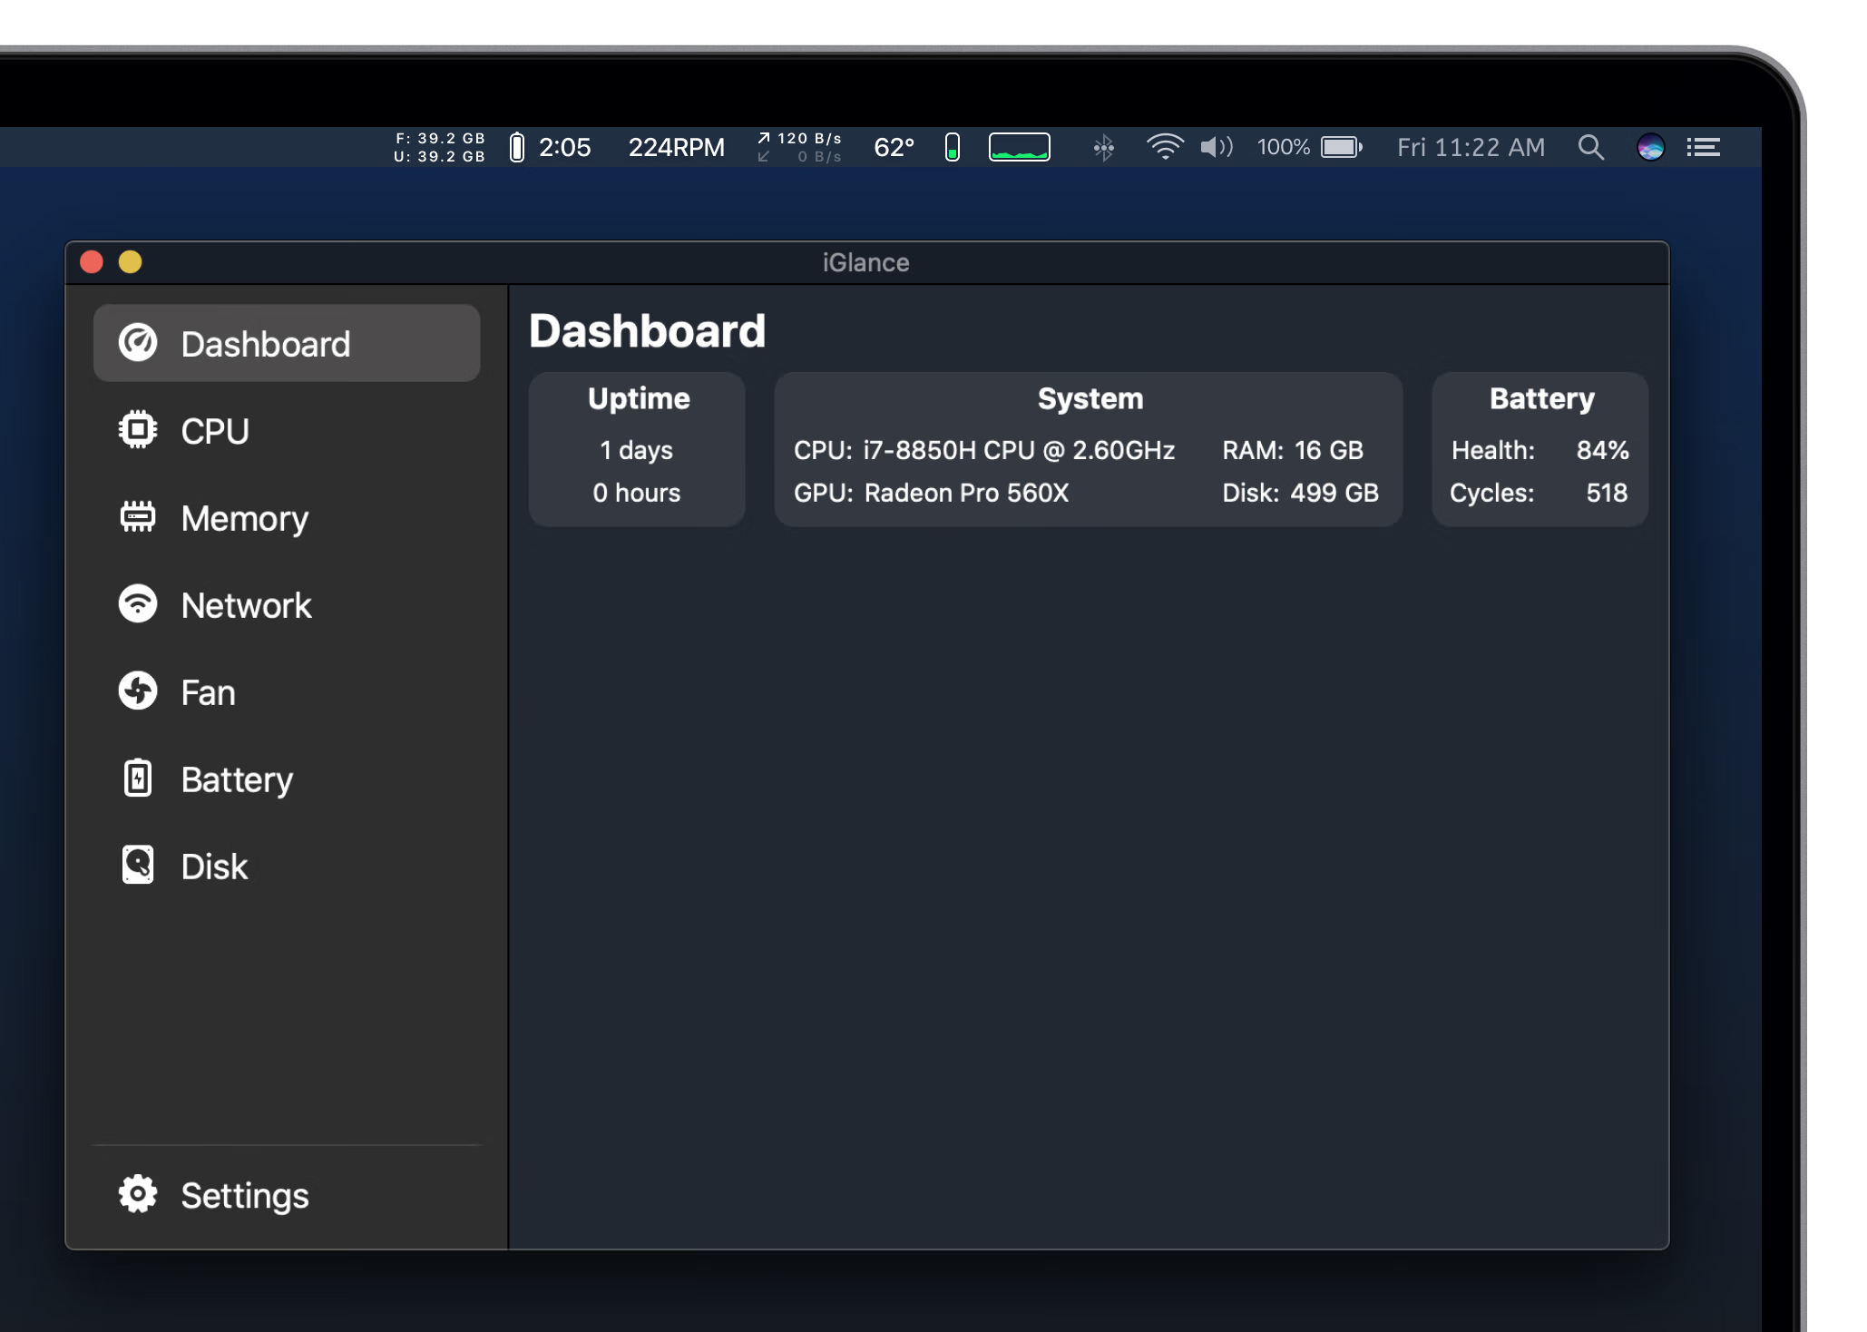The width and height of the screenshot is (1867, 1332).
Task: Go to the Network section
Action: click(287, 604)
